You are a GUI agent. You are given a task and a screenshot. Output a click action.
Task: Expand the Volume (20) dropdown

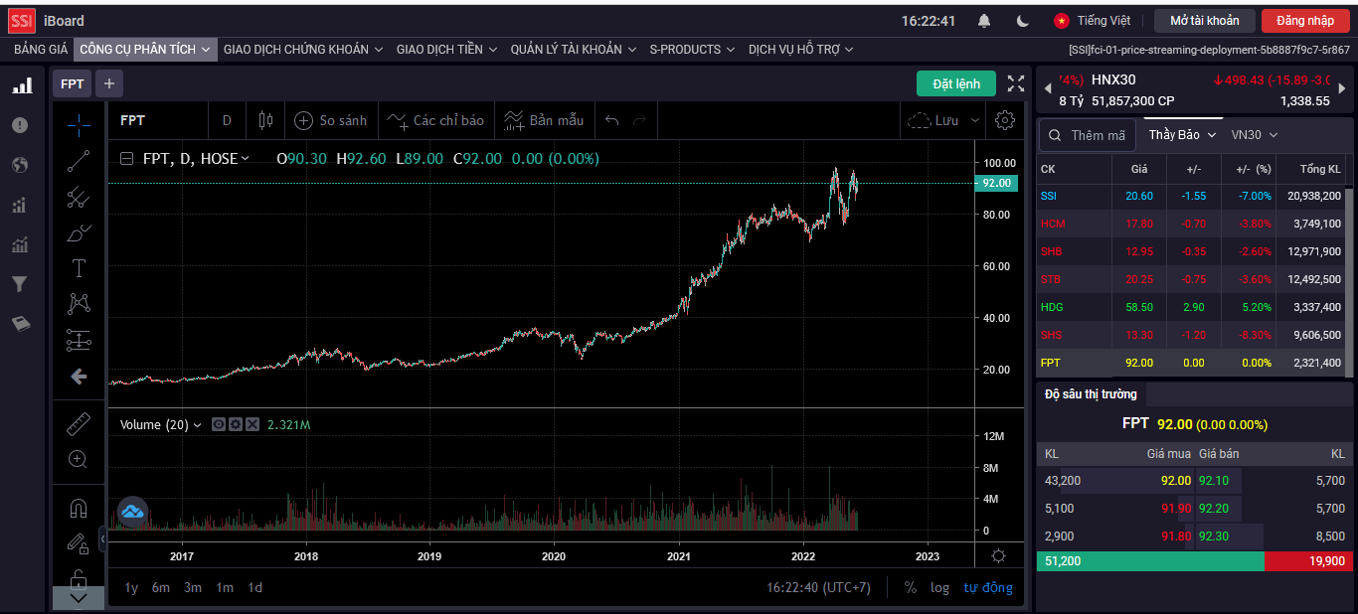pos(197,425)
